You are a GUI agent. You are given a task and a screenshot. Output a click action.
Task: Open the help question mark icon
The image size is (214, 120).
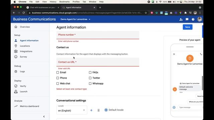pyautogui.click(x=193, y=19)
